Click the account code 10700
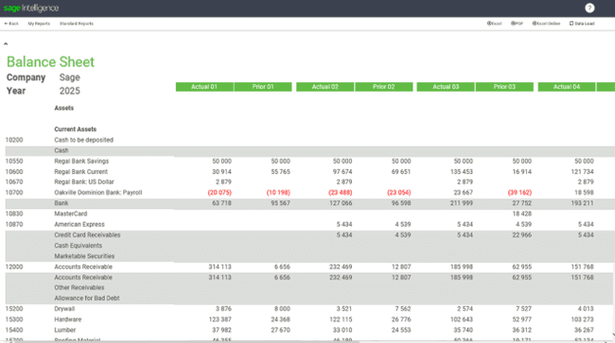615x343 pixels. (x=14, y=192)
